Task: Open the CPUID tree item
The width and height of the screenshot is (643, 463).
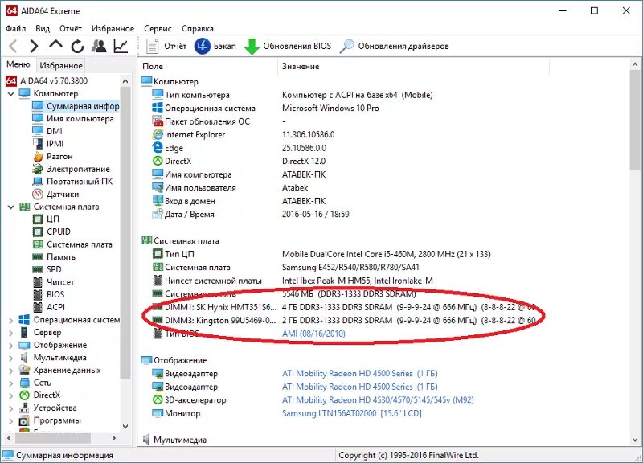Action: [51, 231]
